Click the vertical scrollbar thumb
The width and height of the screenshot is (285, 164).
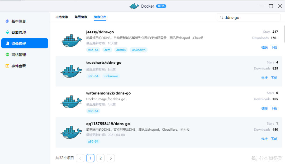(x=284, y=34)
